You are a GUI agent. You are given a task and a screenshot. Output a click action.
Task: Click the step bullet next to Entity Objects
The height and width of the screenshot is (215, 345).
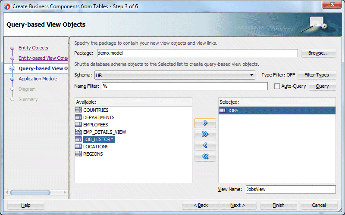click(13, 48)
